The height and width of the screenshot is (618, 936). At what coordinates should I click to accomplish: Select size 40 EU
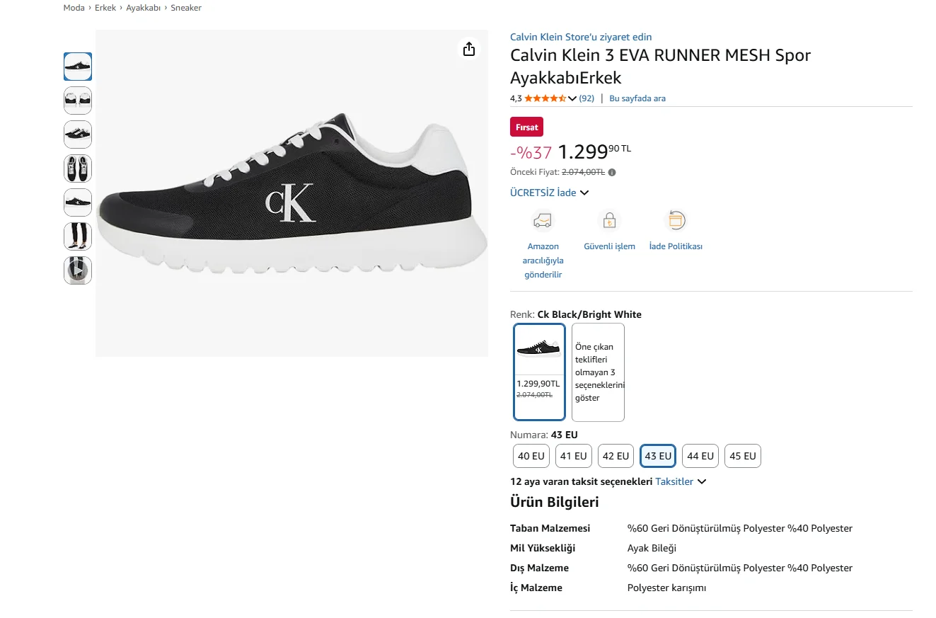(x=531, y=456)
